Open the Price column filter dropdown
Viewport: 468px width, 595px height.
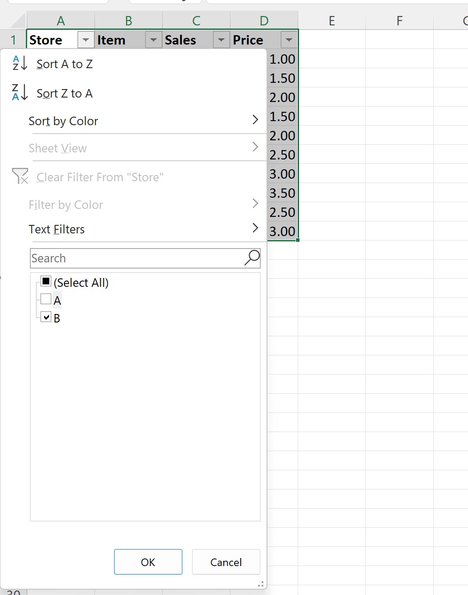point(289,40)
